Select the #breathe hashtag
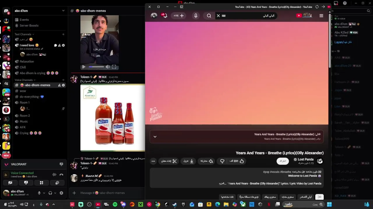The height and width of the screenshot is (209, 373). click(286, 172)
